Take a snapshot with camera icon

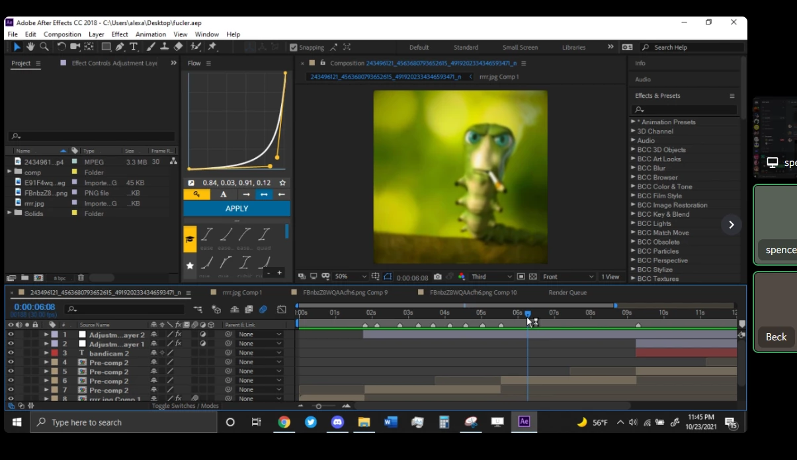coord(438,277)
